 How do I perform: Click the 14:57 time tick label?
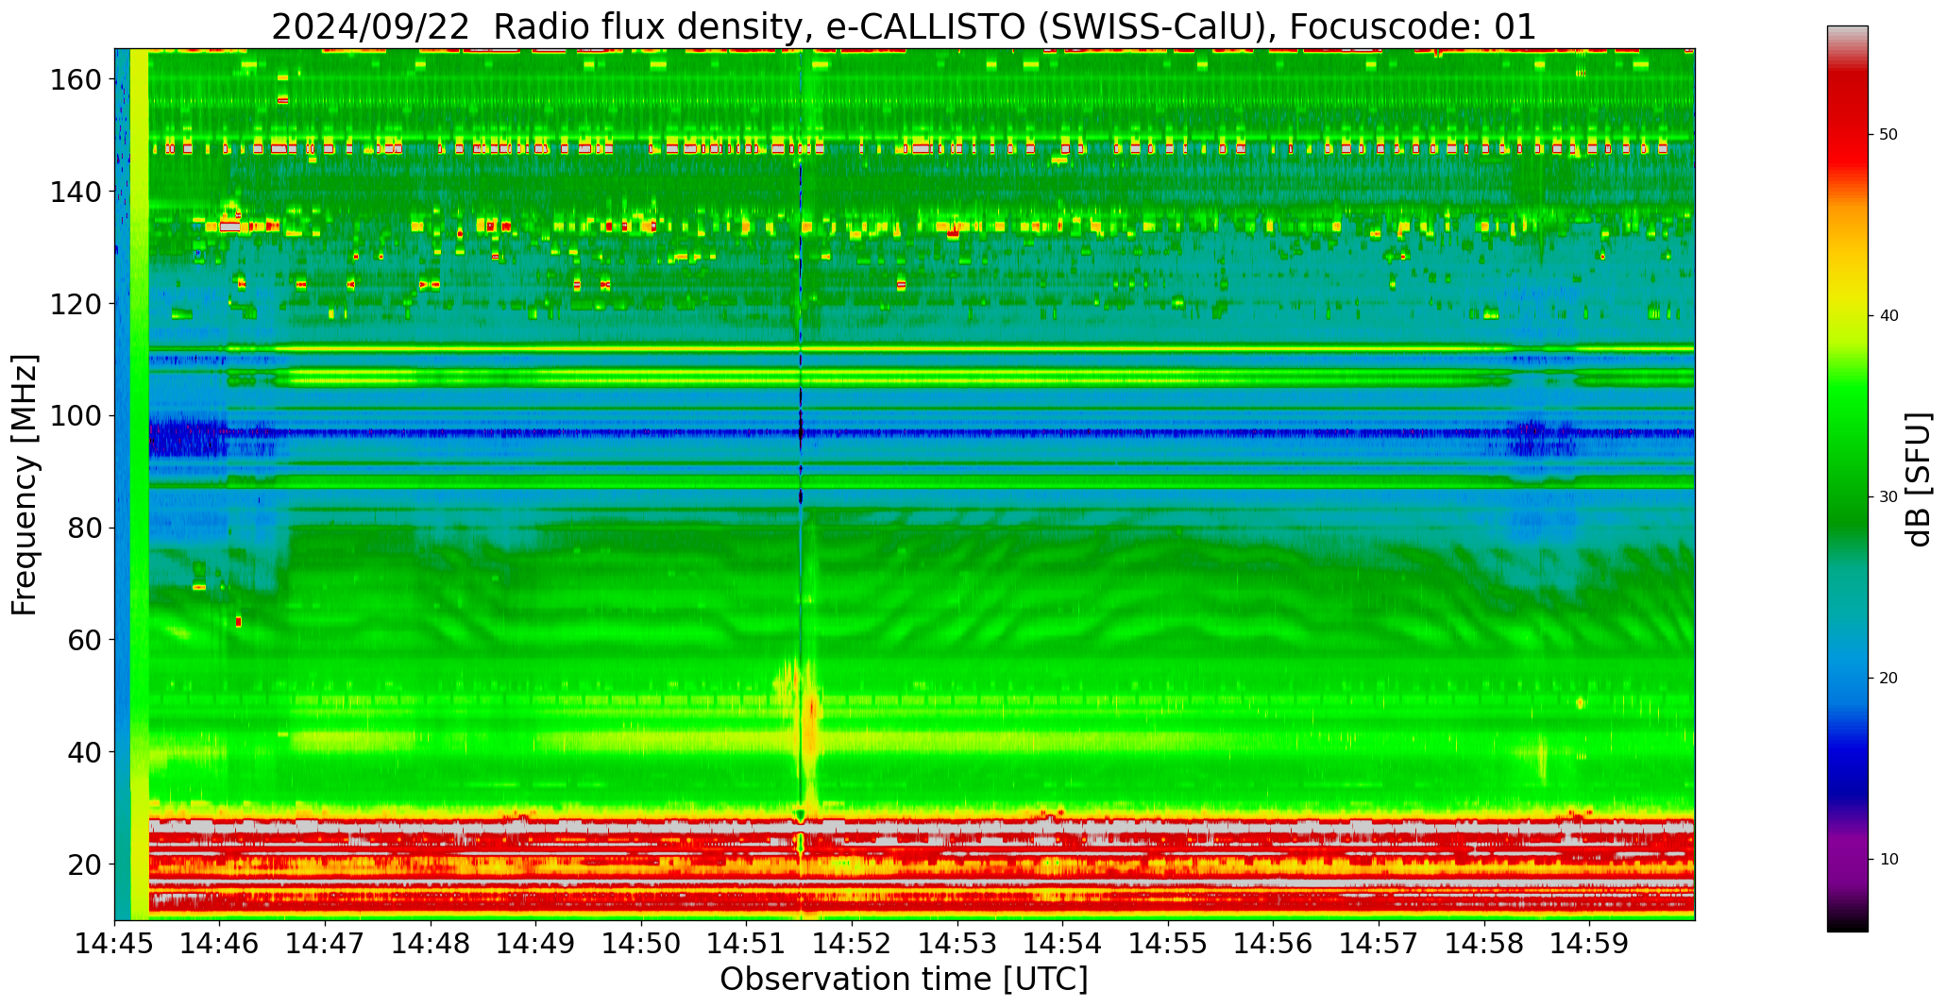(1379, 943)
